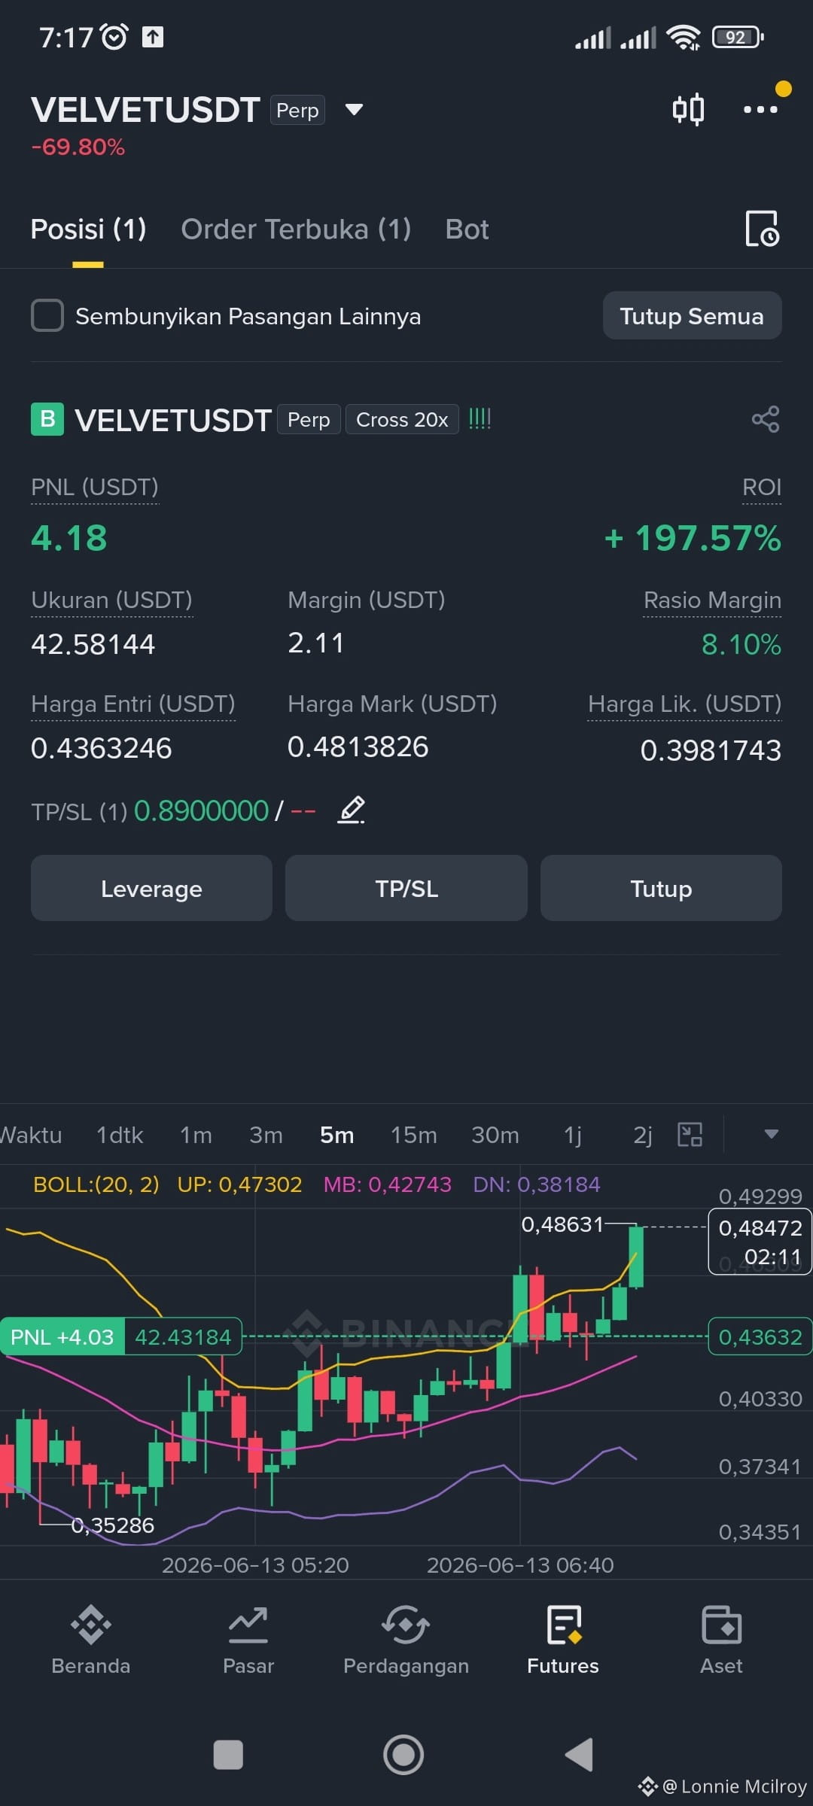This screenshot has width=813, height=1806.
Task: Tap the TP value 0.8900000
Action: tap(201, 810)
